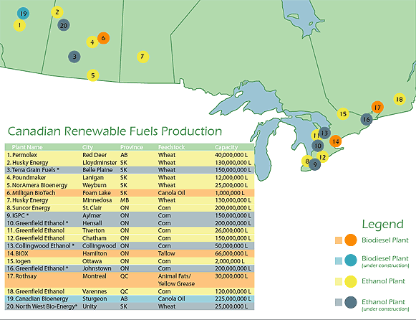The image size is (416, 320).
Task: Click 40,000,000 L capacity value
Action: [x=231, y=155]
